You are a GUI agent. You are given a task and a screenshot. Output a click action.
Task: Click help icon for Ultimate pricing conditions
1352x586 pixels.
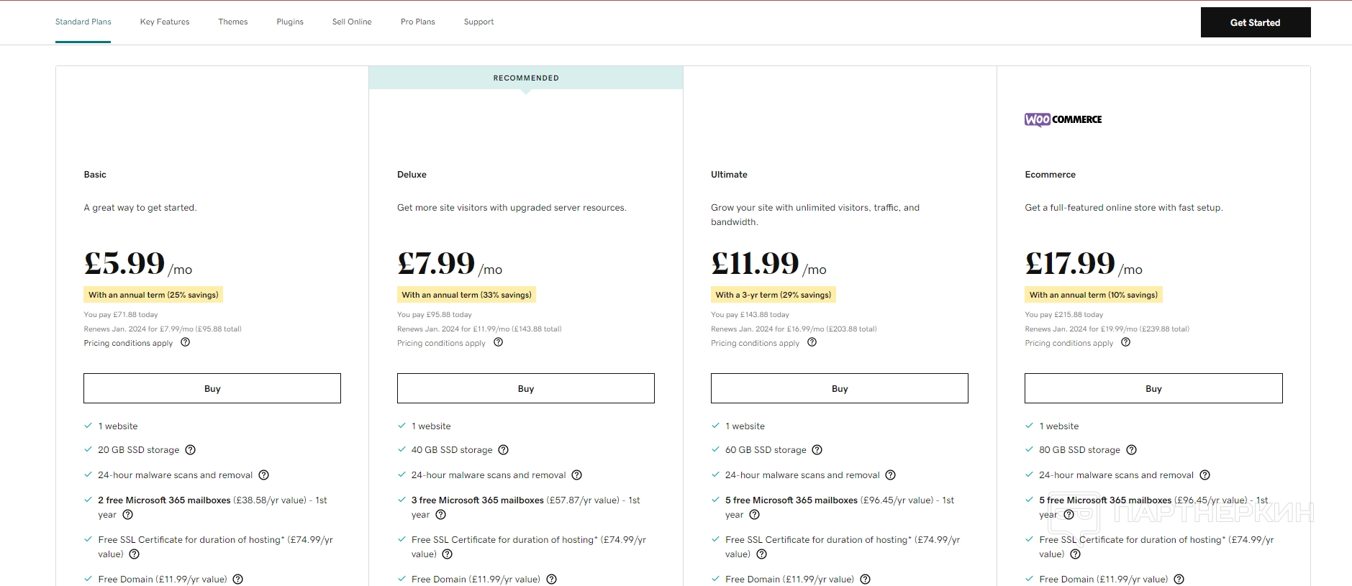pyautogui.click(x=812, y=343)
